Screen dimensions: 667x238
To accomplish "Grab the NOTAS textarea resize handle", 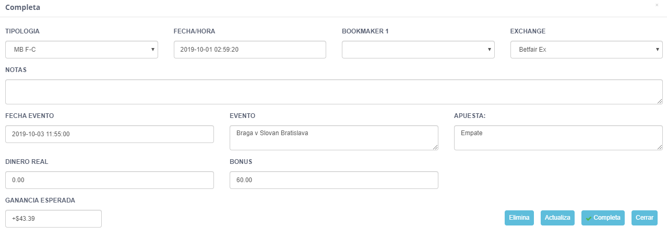I will 660,101.
